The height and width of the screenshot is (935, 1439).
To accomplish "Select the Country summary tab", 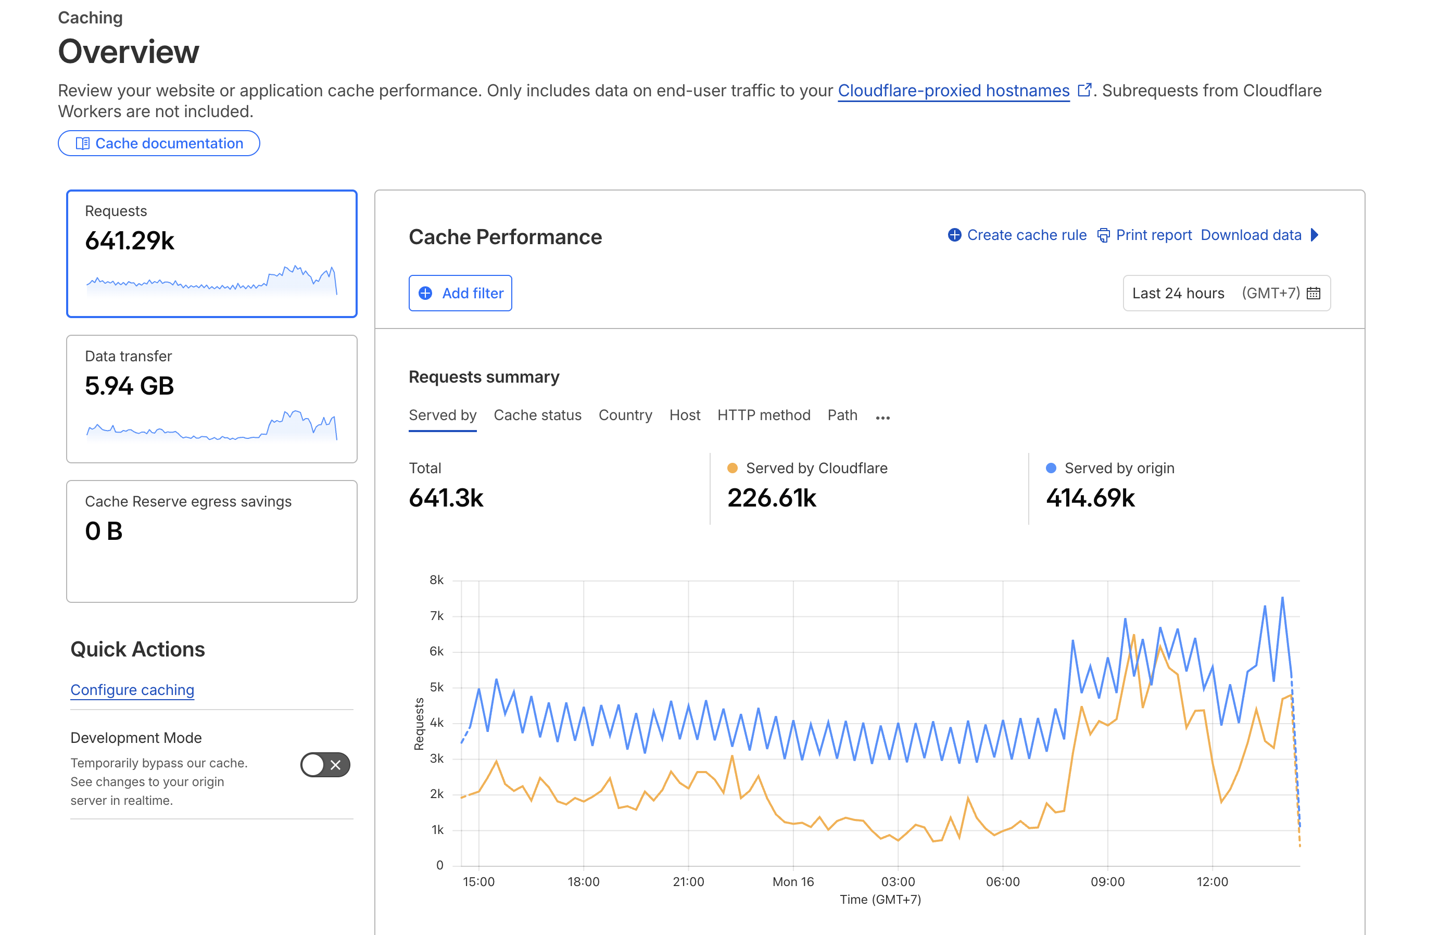I will [x=625, y=415].
